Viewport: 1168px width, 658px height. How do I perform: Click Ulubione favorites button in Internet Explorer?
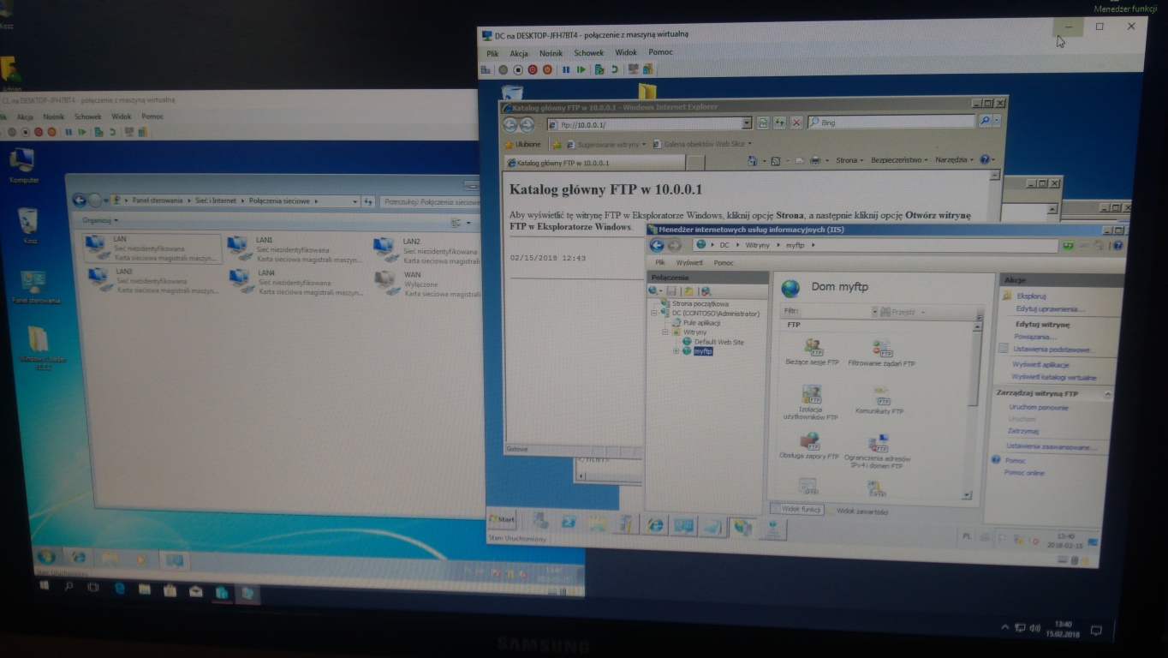[522, 145]
